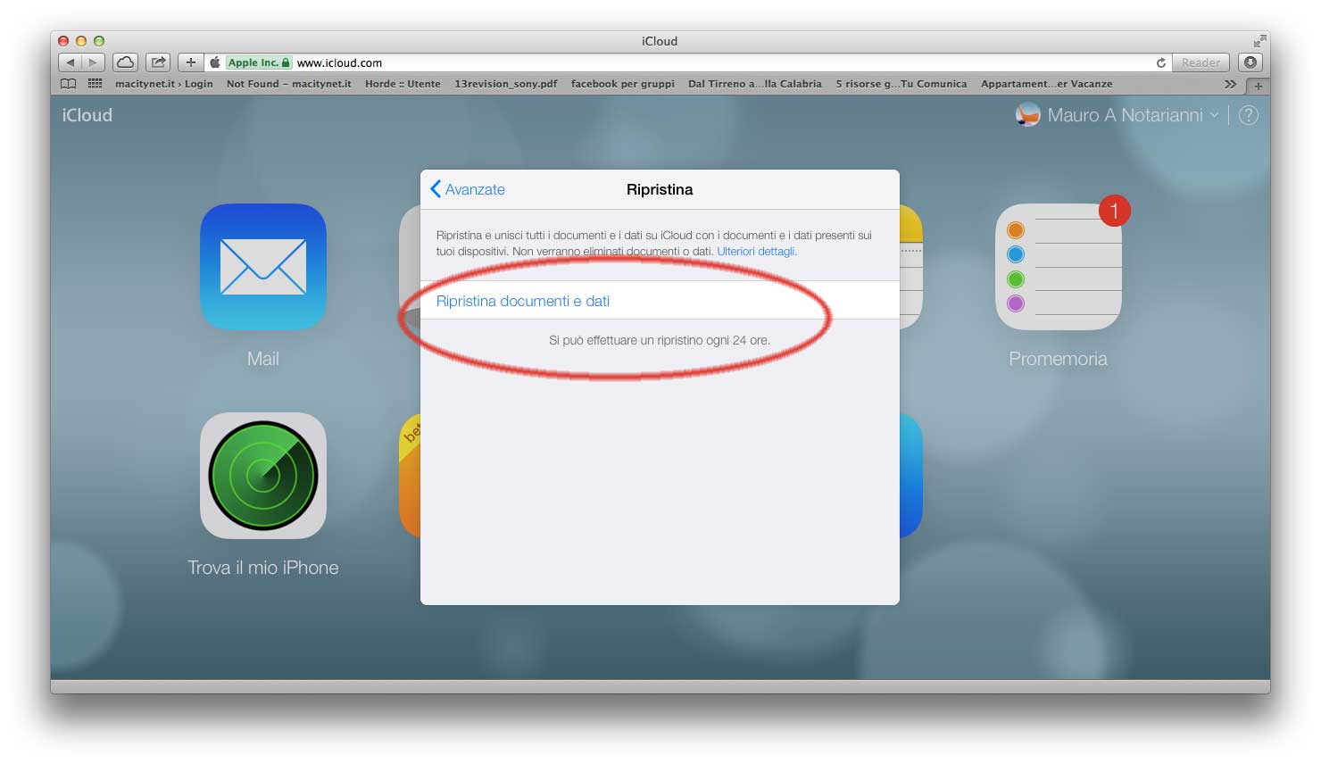Close the Safari window with the red button
The image size is (1321, 764).
click(x=63, y=41)
